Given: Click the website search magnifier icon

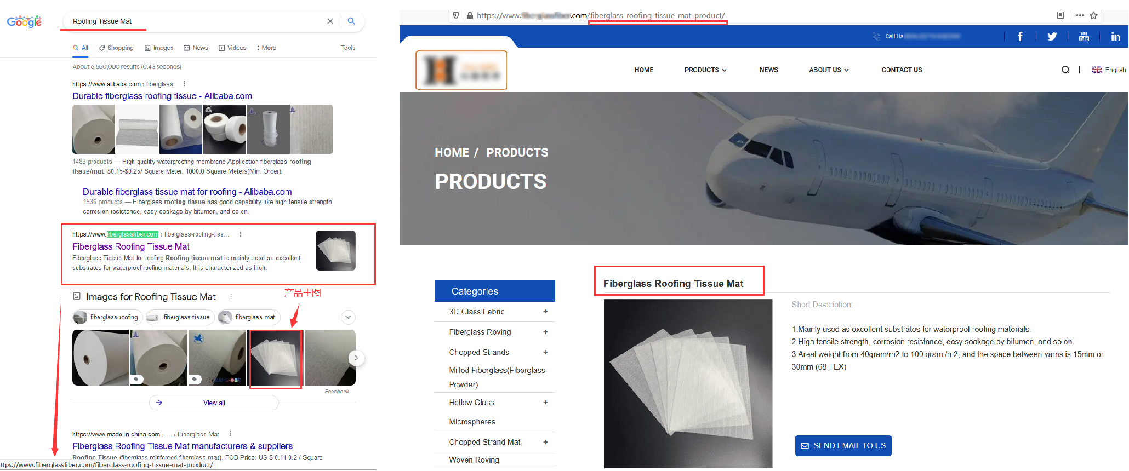Looking at the screenshot, I should (x=1065, y=70).
